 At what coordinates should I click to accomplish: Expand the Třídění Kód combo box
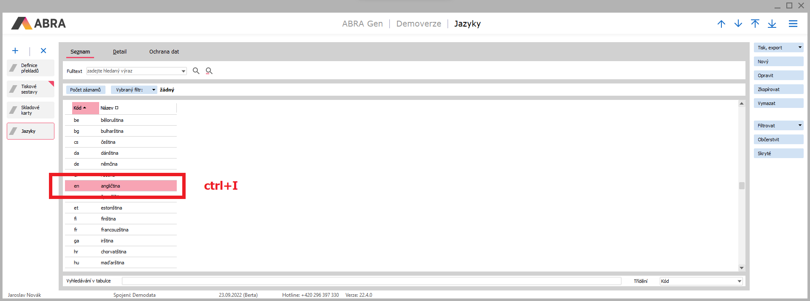point(739,281)
